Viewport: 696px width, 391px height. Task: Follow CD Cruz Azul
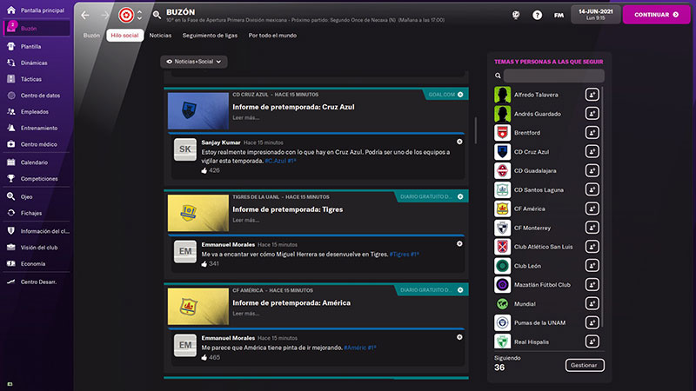(x=592, y=151)
